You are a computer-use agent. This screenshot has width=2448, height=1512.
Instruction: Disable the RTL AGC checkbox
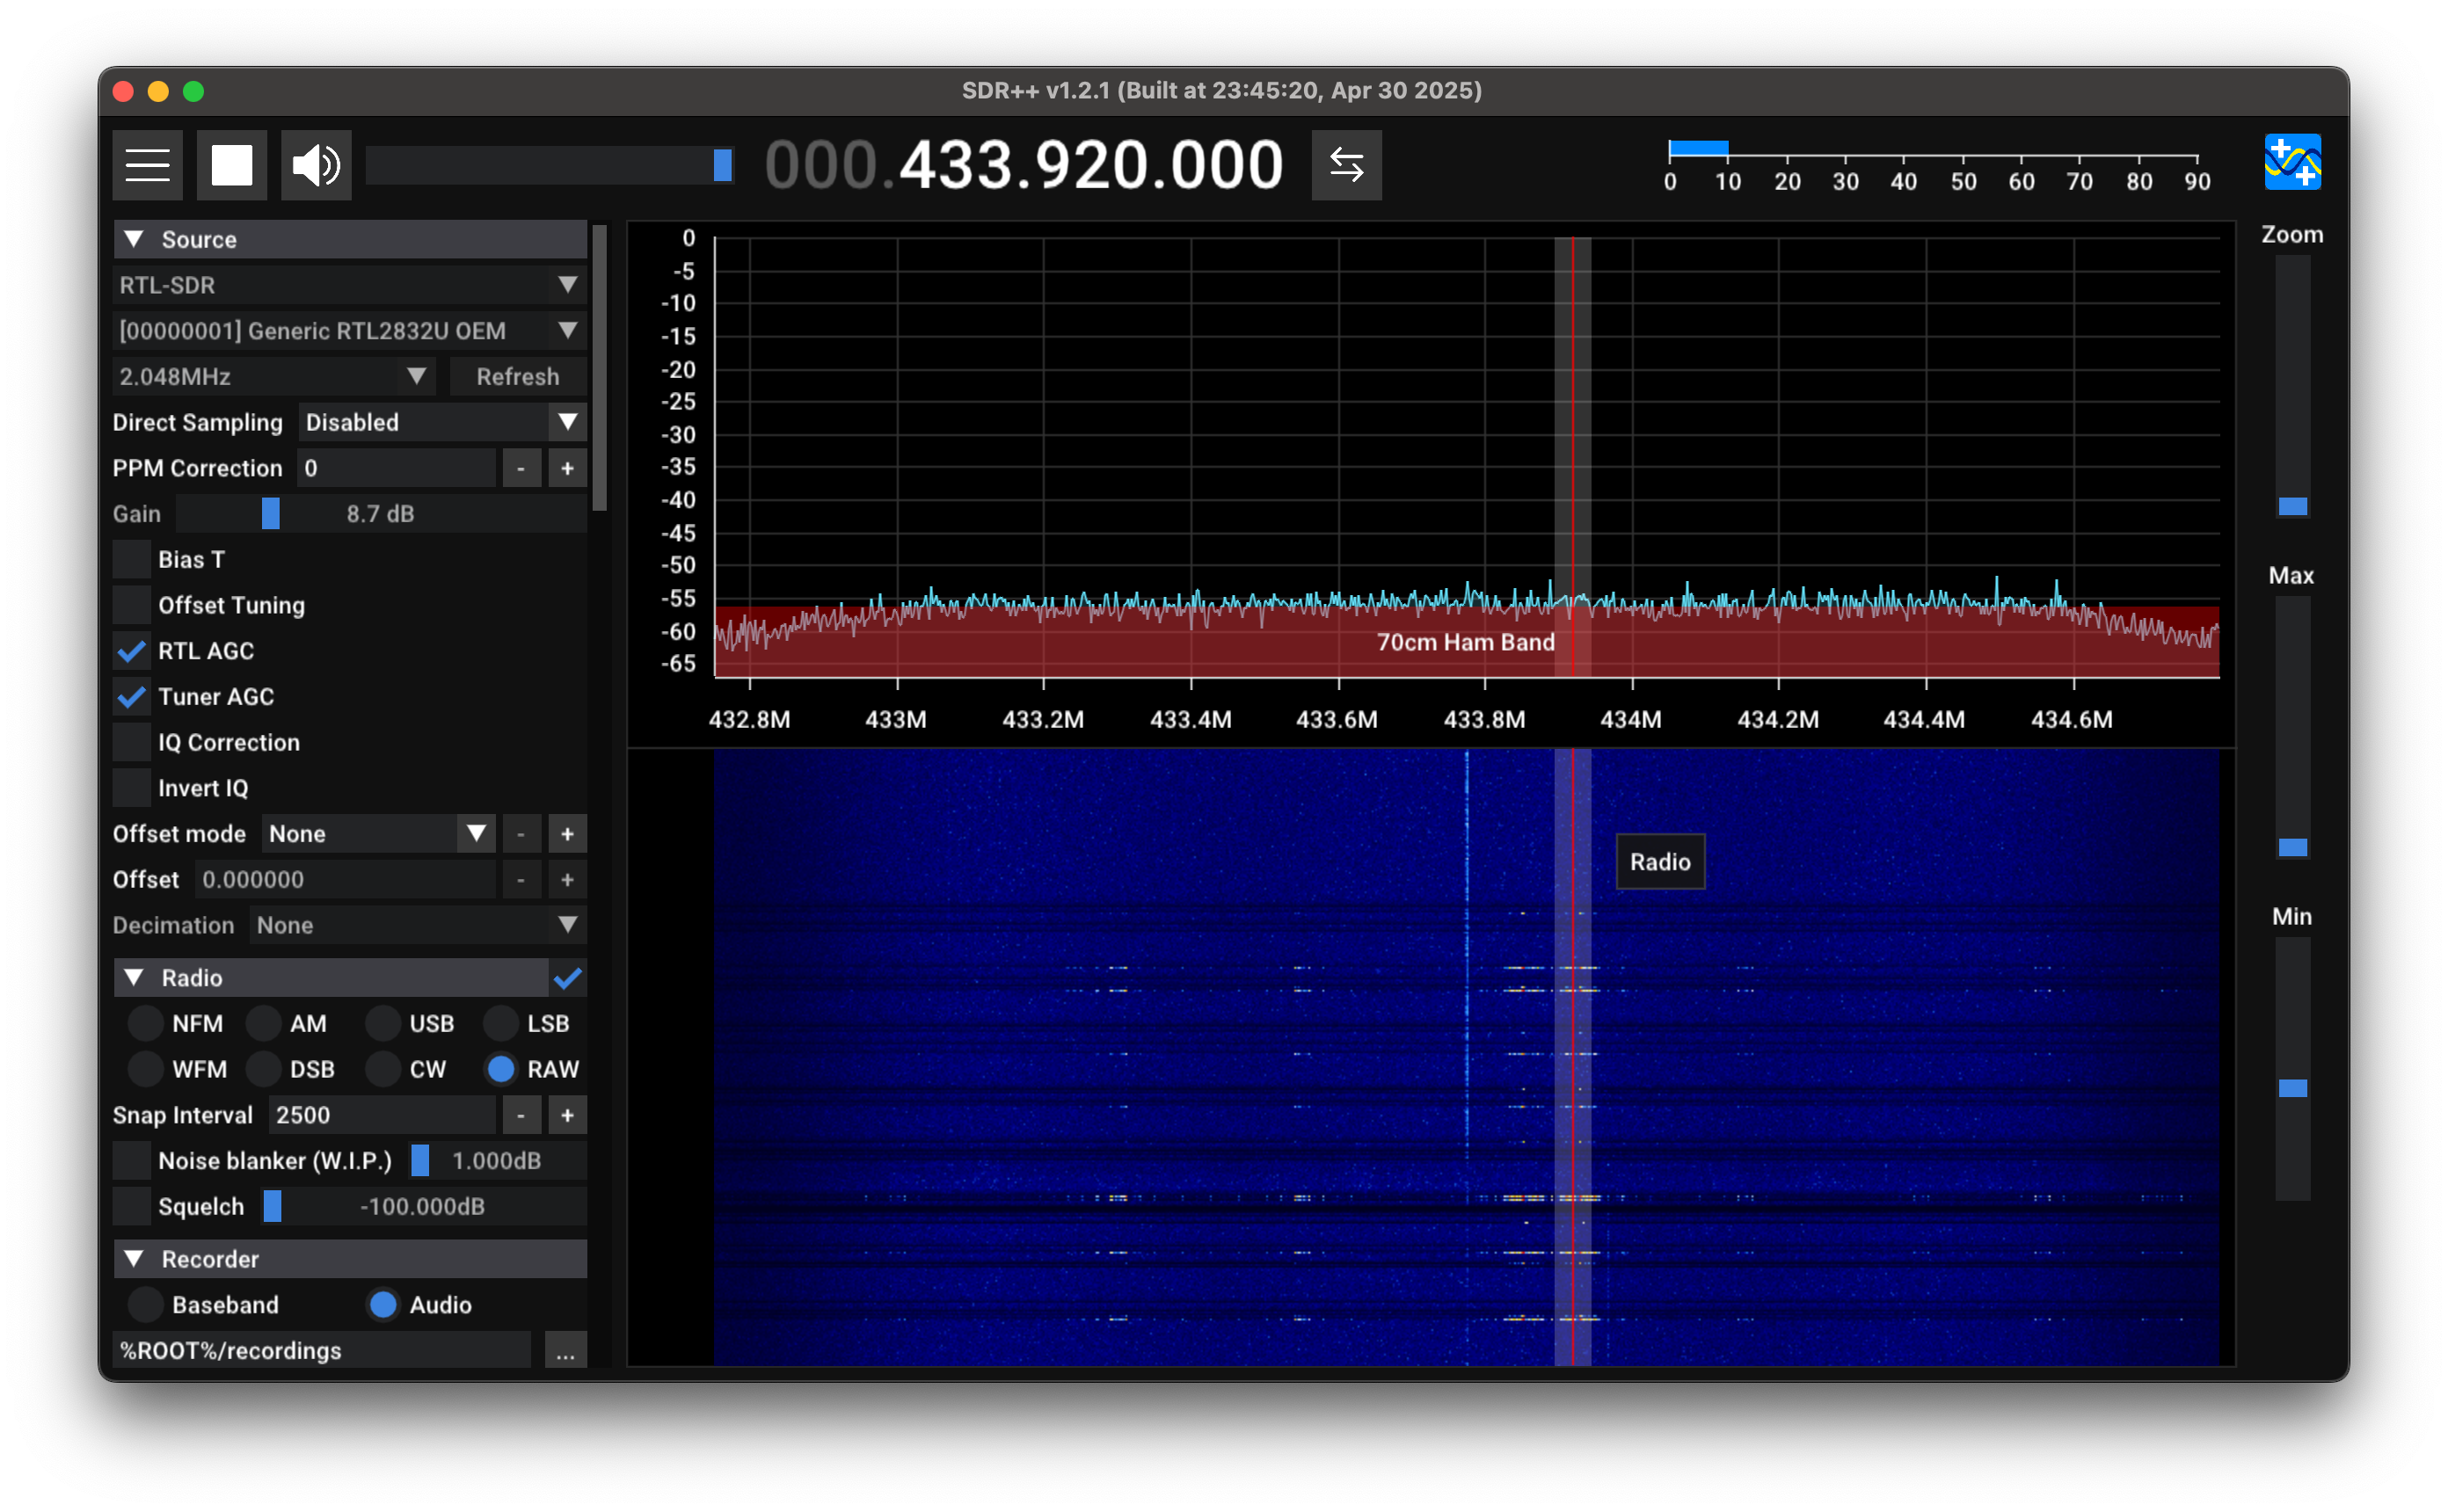pyautogui.click(x=132, y=651)
